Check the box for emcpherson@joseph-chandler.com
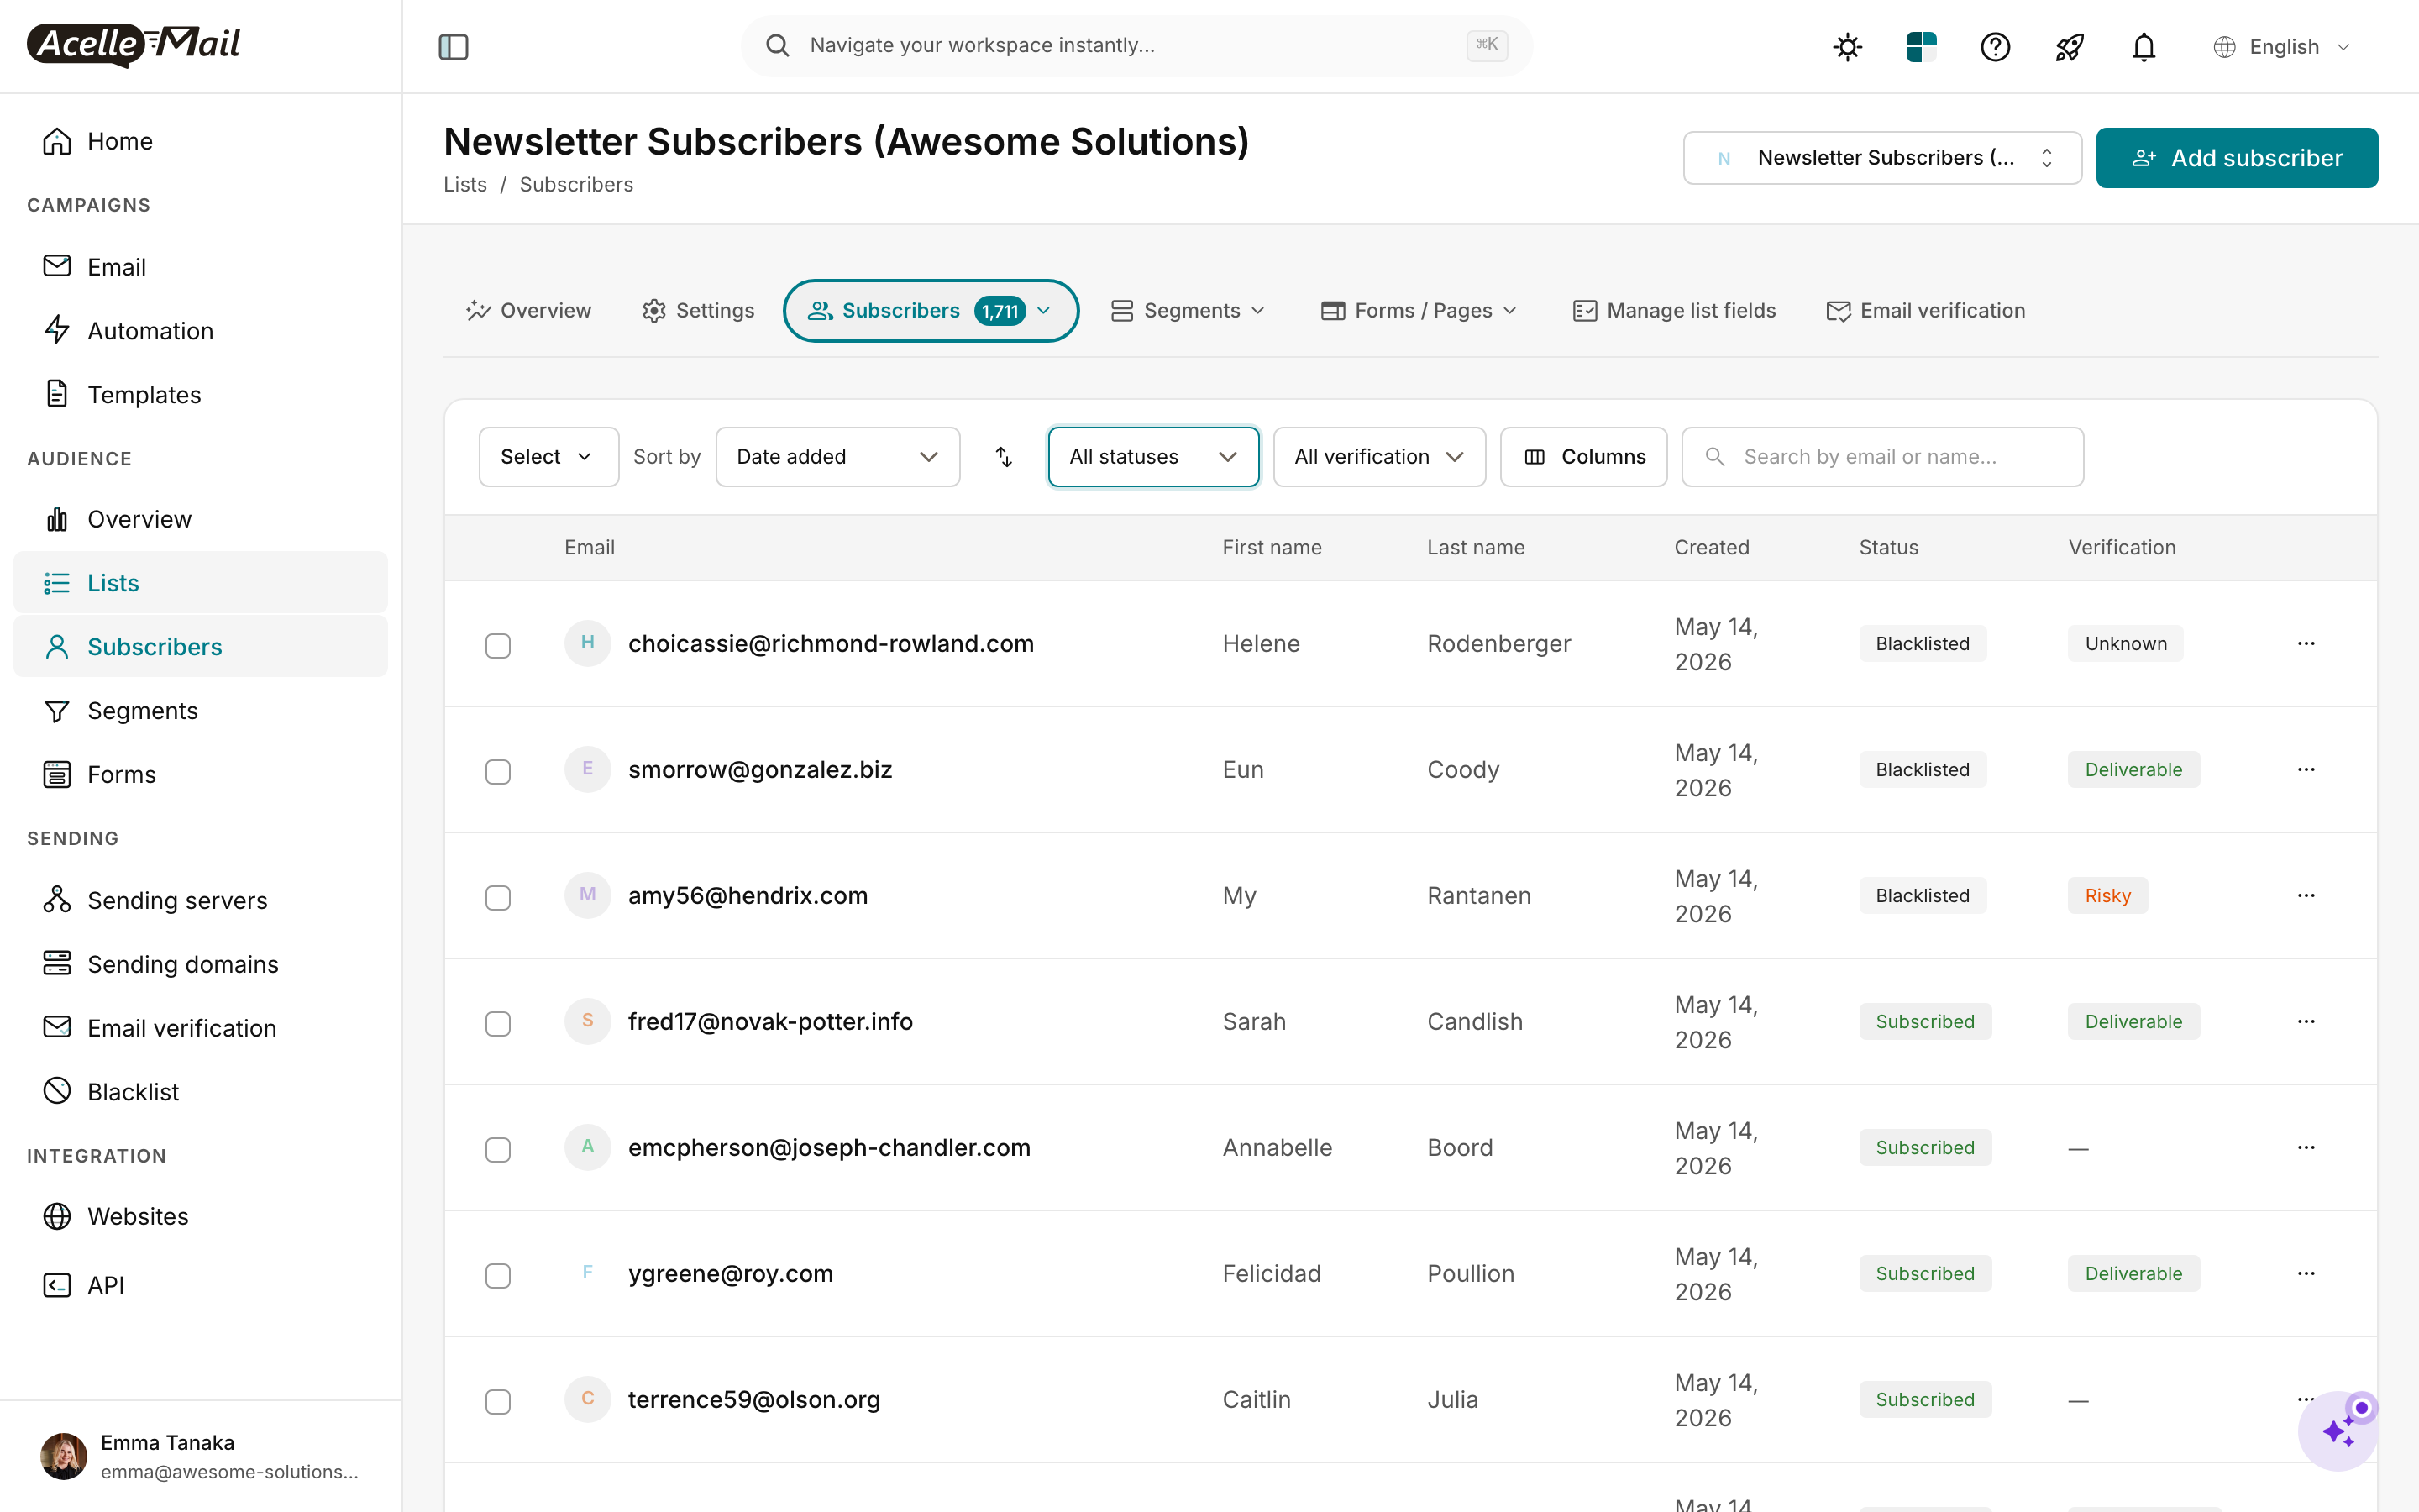 [498, 1149]
